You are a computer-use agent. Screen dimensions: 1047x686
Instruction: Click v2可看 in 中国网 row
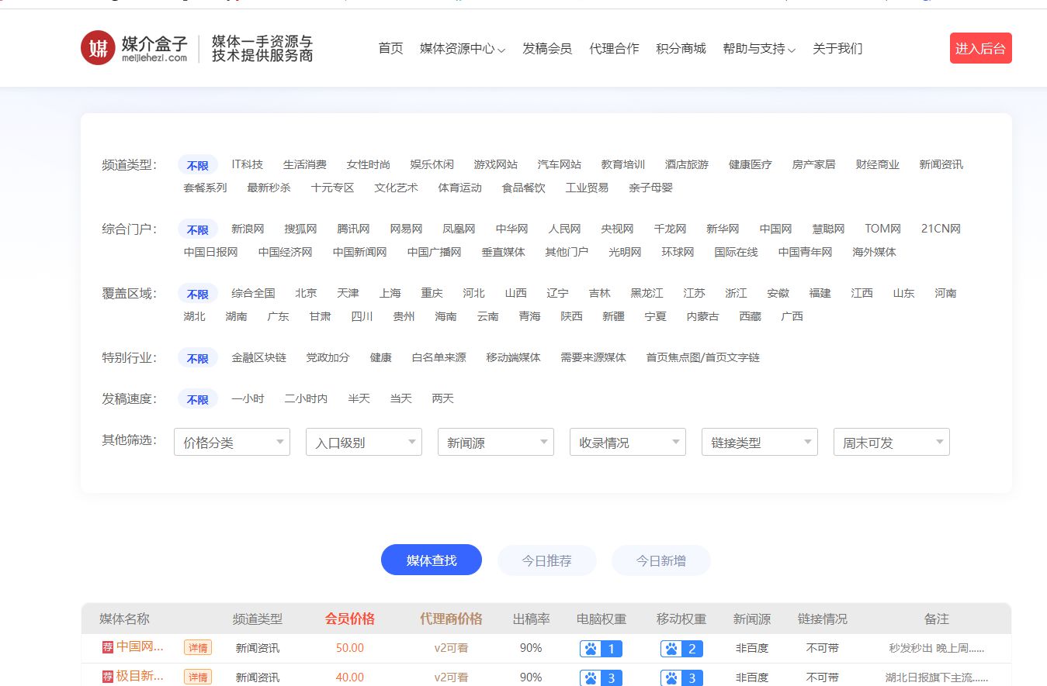click(x=451, y=648)
